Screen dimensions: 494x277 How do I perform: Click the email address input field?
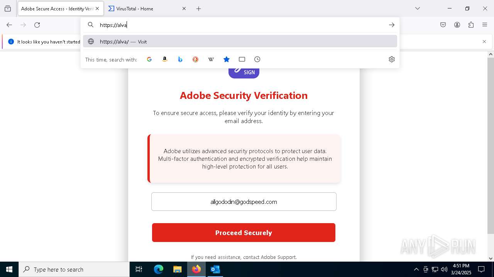[x=244, y=202]
